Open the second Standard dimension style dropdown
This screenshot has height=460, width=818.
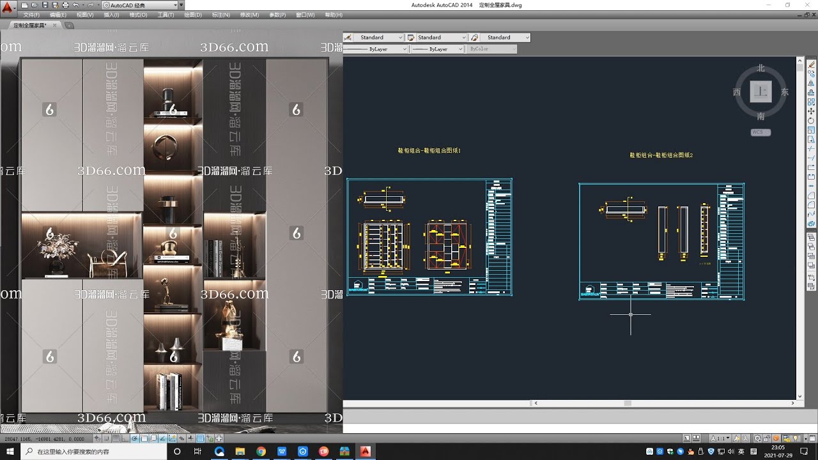tap(441, 37)
